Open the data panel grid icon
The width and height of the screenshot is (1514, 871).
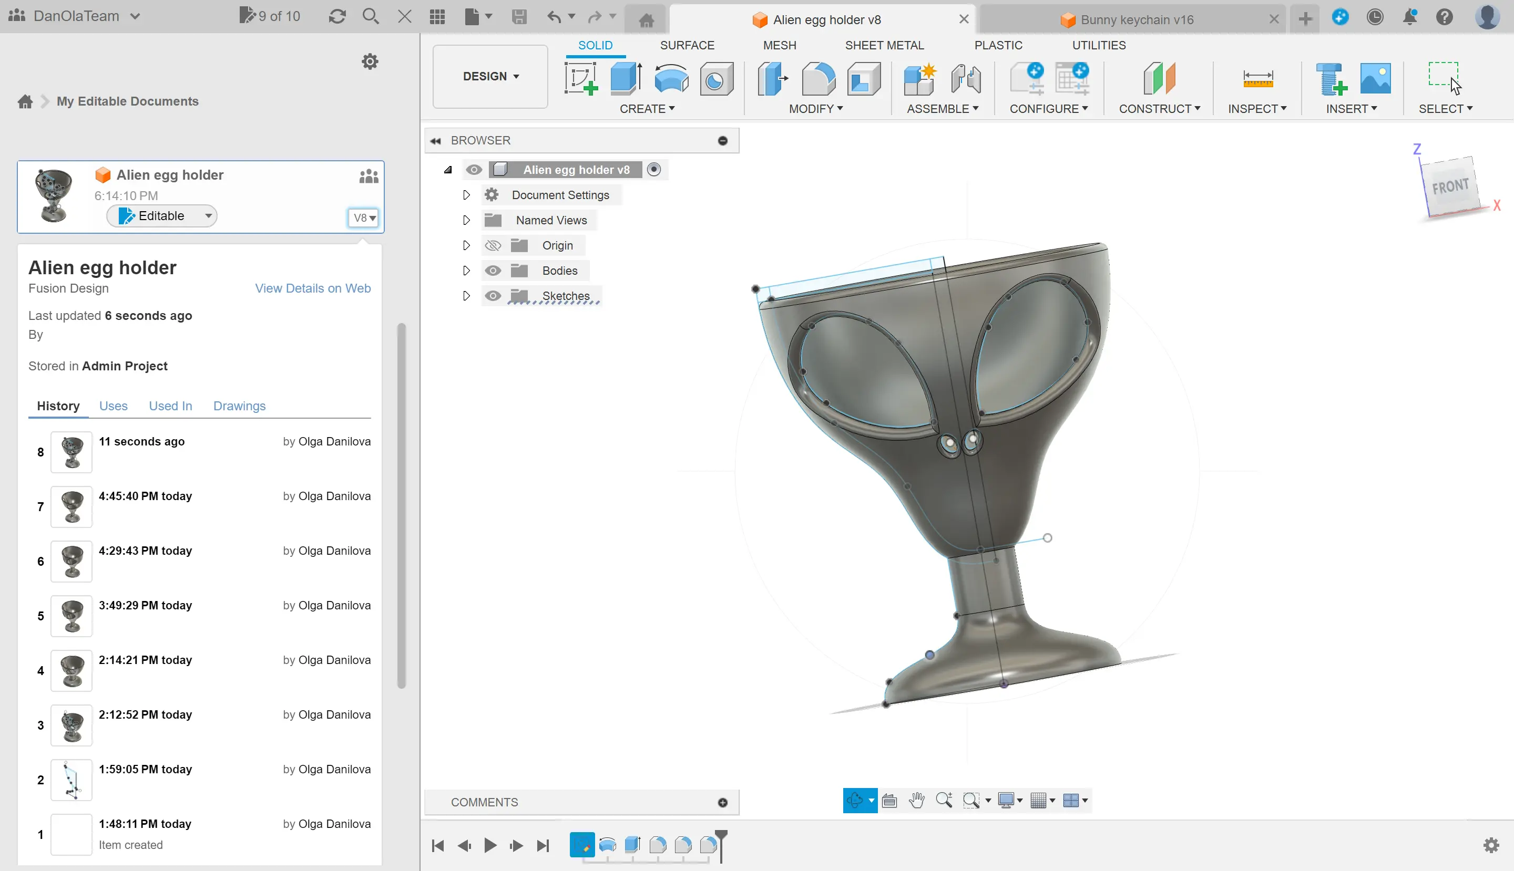click(437, 16)
